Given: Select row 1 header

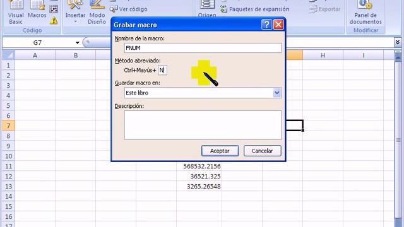Looking at the screenshot, I should 8,65.
